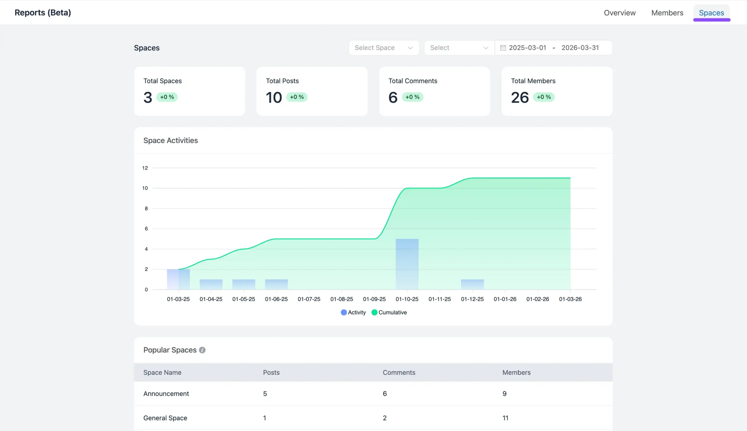Screen dimensions: 747x431
Task: Switch to the Members tab
Action: 667,13
